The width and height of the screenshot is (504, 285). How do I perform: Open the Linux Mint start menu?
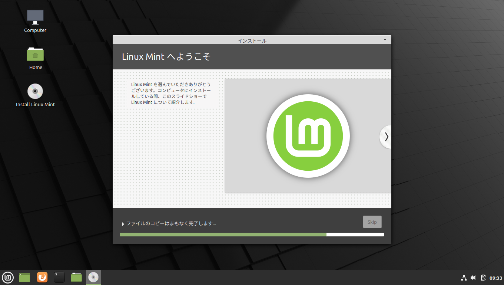8,277
